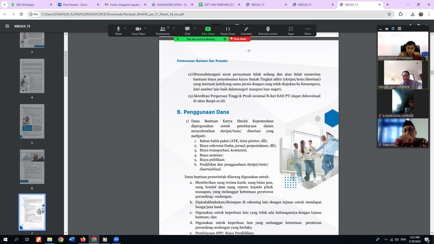This screenshot has width=434, height=244.
Task: Open Task View on taskbar
Action: (x=27, y=239)
